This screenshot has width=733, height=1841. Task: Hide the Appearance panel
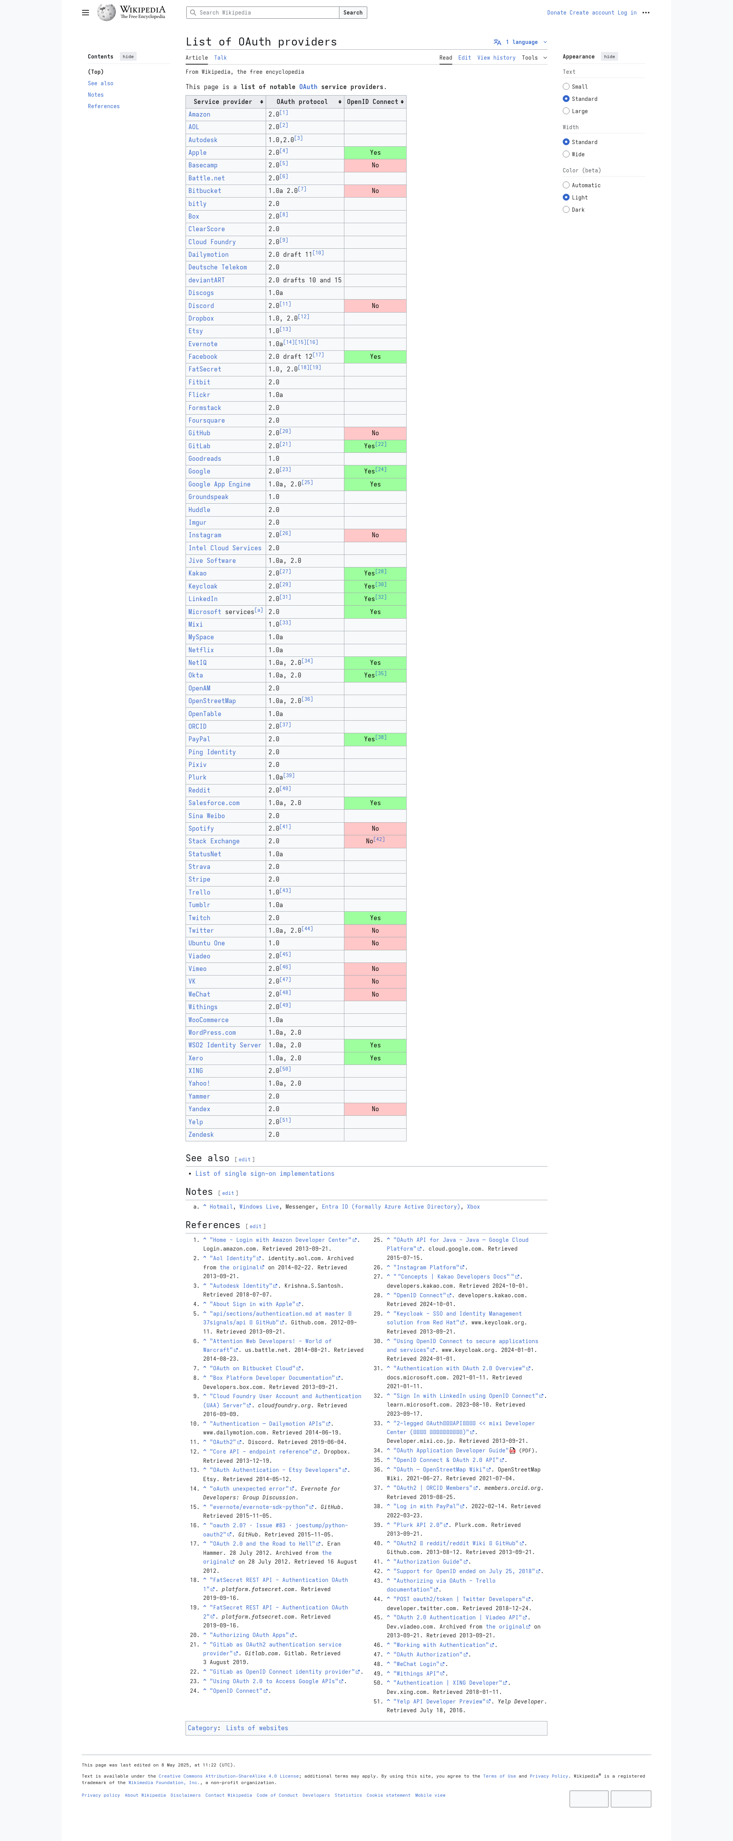[x=610, y=57]
